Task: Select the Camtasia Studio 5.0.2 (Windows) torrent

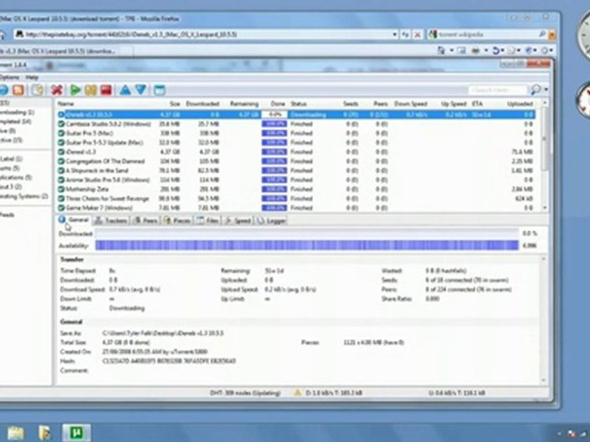Action: [x=296, y=123]
